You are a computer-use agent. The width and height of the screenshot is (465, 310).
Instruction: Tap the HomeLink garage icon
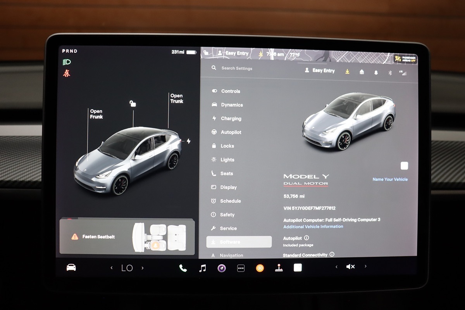click(x=362, y=72)
